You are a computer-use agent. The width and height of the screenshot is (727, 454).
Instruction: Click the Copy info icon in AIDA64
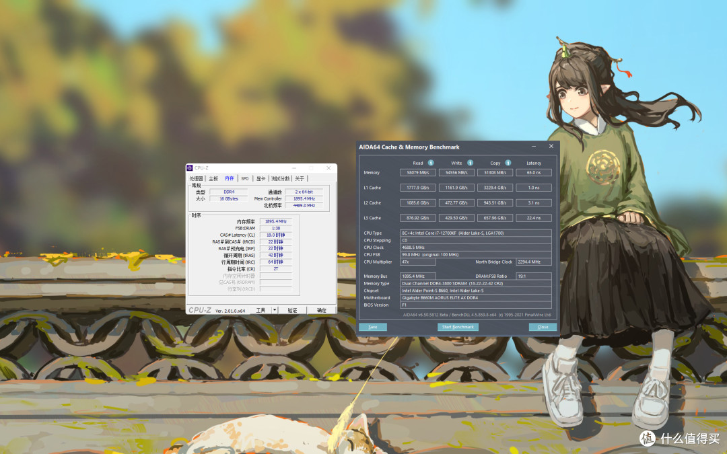click(508, 163)
